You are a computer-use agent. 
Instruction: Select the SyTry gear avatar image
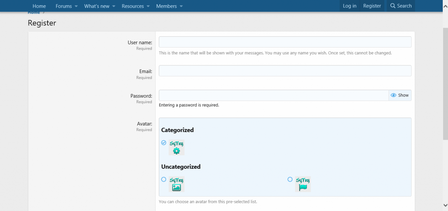[x=176, y=147]
